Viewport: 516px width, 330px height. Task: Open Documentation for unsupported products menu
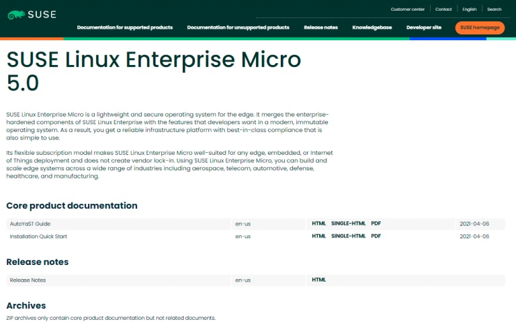pos(238,27)
